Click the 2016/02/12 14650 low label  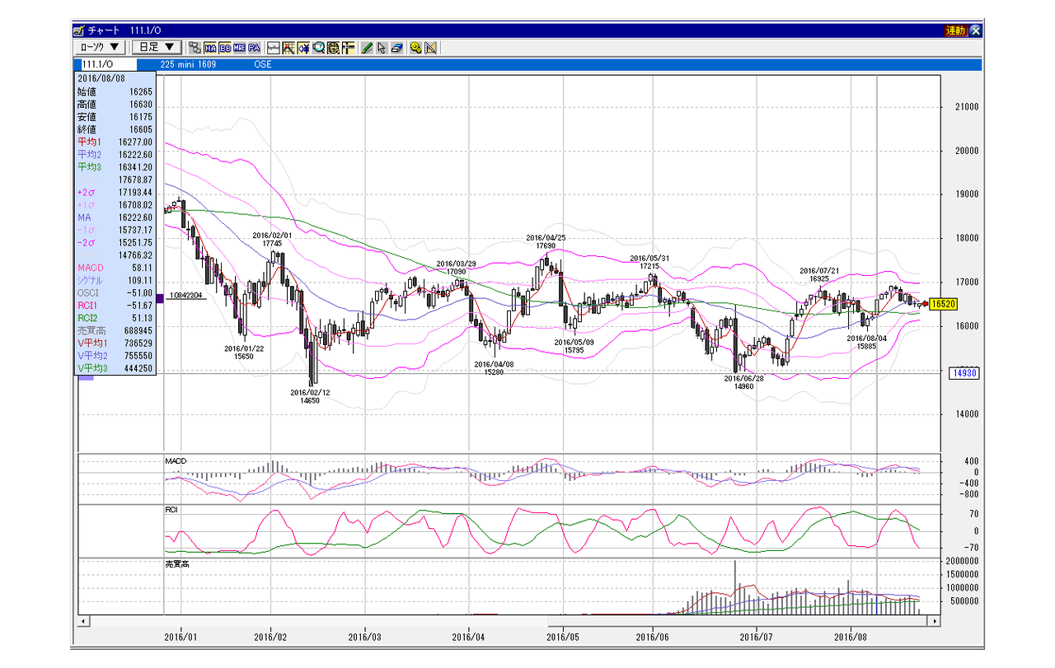[x=310, y=396]
